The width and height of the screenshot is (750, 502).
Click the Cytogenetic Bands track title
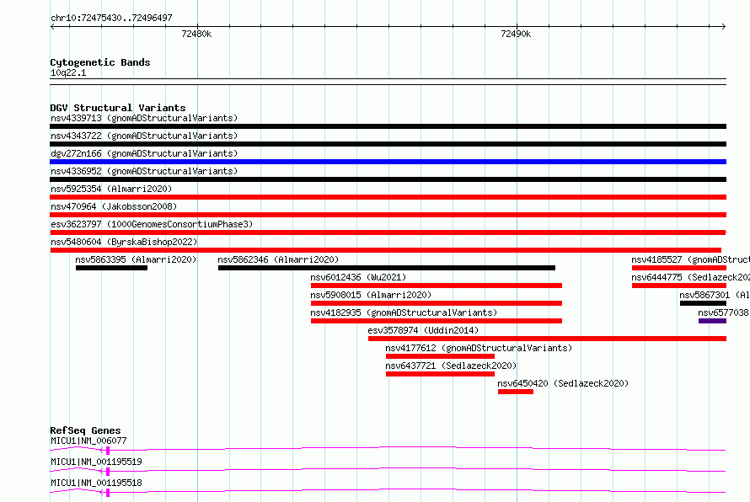click(x=100, y=62)
